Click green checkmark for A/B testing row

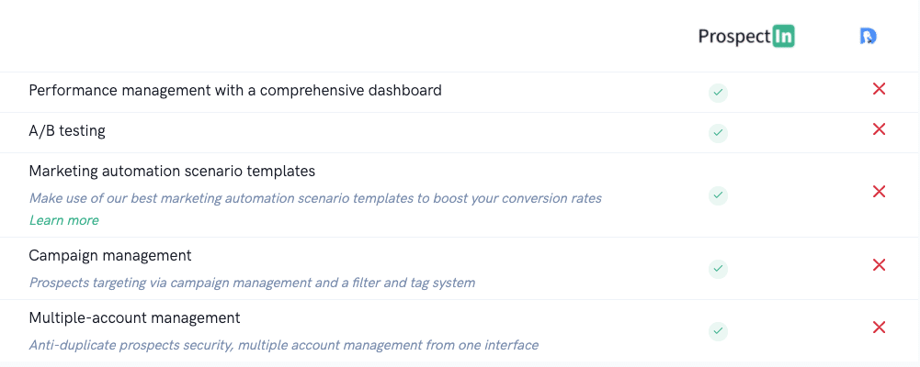tap(718, 133)
